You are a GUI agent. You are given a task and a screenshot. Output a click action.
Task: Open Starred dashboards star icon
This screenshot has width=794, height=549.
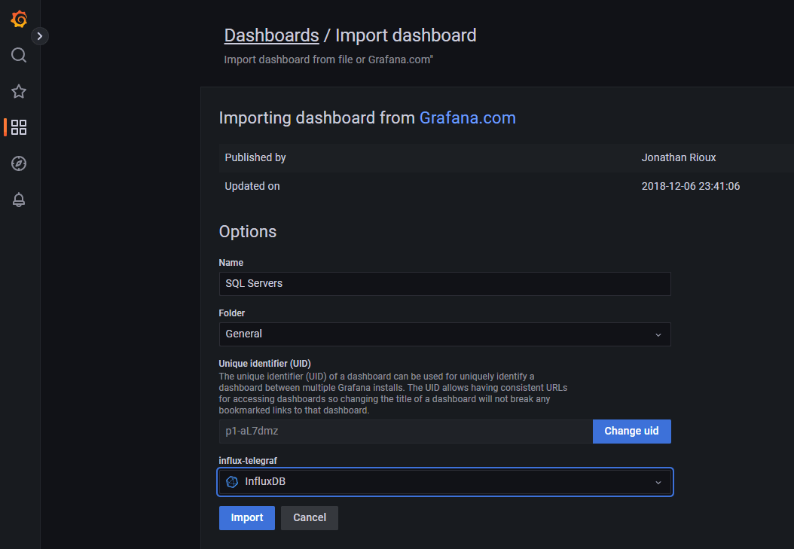(x=19, y=91)
